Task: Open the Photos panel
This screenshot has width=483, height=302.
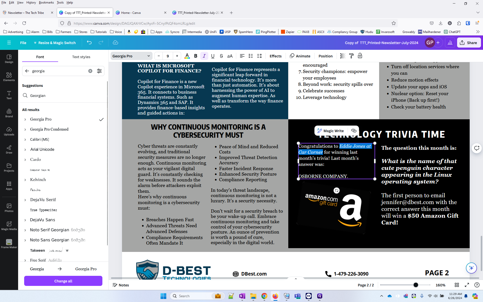Action: [9, 208]
